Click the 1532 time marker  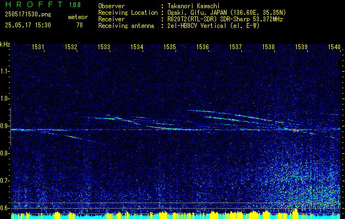(x=71, y=47)
